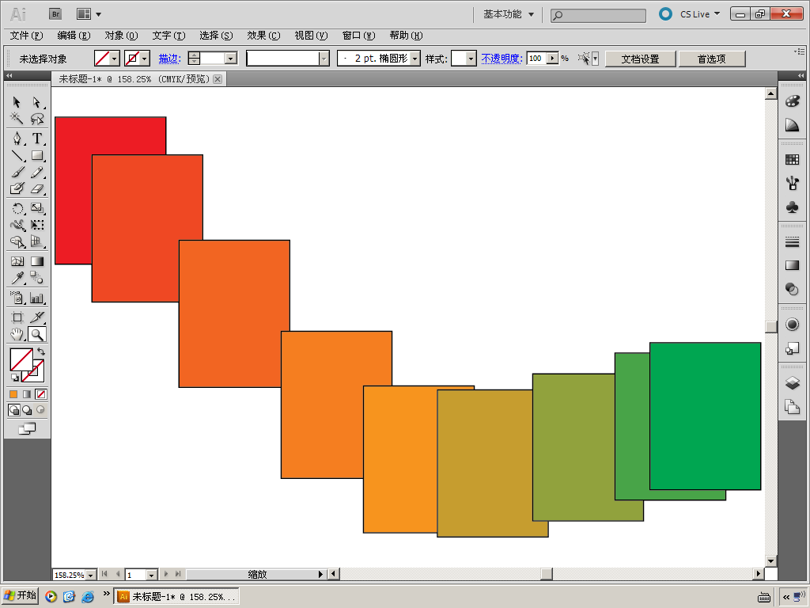Select the Direct Selection tool
This screenshot has width=810, height=608.
coord(36,102)
